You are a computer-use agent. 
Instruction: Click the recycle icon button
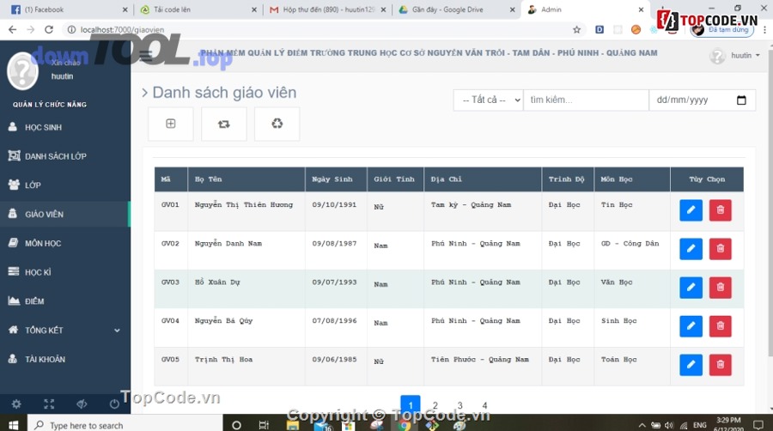pos(277,124)
